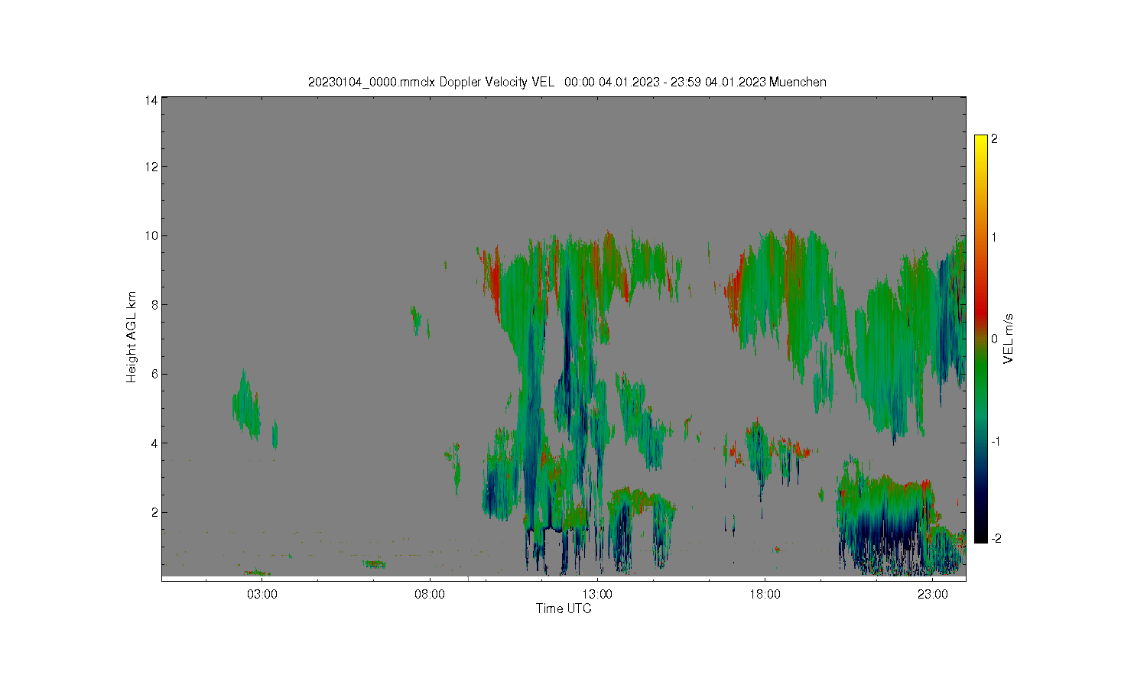Viewport: 1147px width, 688px height.
Task: Click the height tick label 8
Action: (154, 305)
